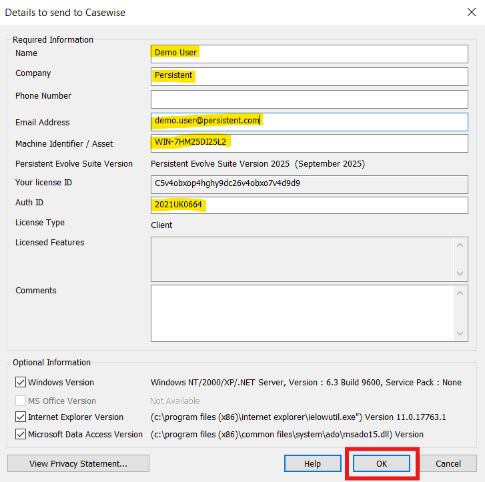Uncheck the Windows Version checkbox
485x482 pixels.
pyautogui.click(x=21, y=382)
